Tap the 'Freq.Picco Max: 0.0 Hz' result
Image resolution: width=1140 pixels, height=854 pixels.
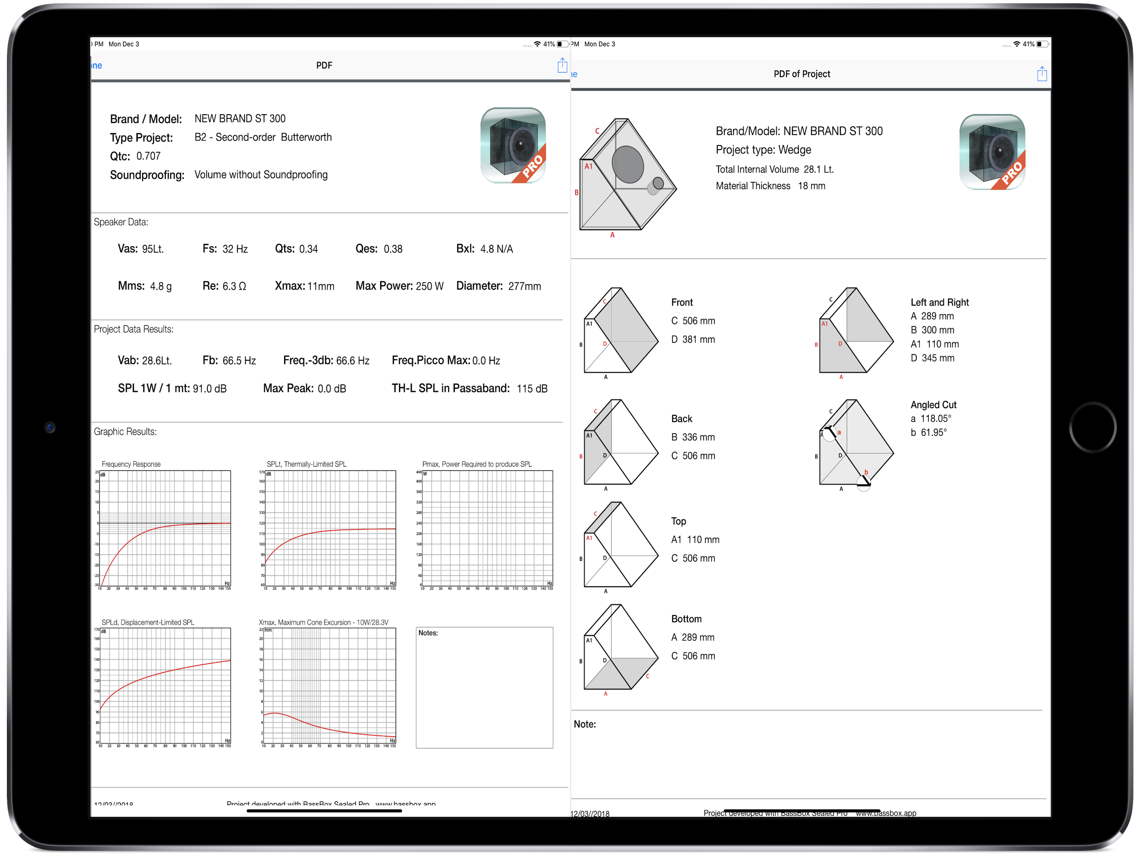click(x=446, y=361)
